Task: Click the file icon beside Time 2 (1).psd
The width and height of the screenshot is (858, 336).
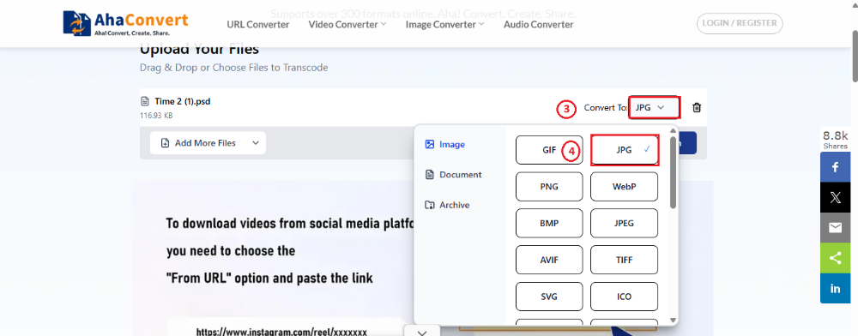Action: point(145,101)
